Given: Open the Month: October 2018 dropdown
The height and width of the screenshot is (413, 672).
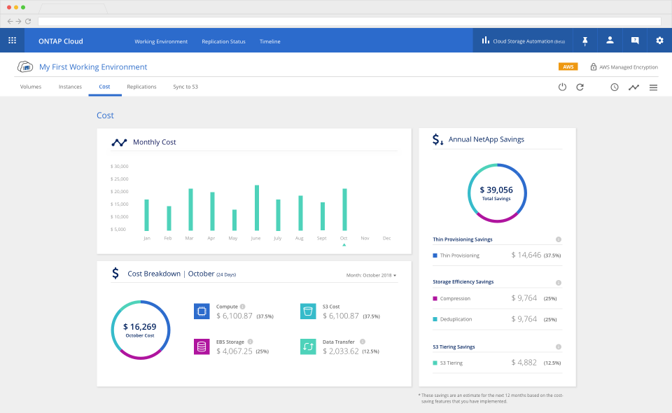Looking at the screenshot, I should (371, 275).
